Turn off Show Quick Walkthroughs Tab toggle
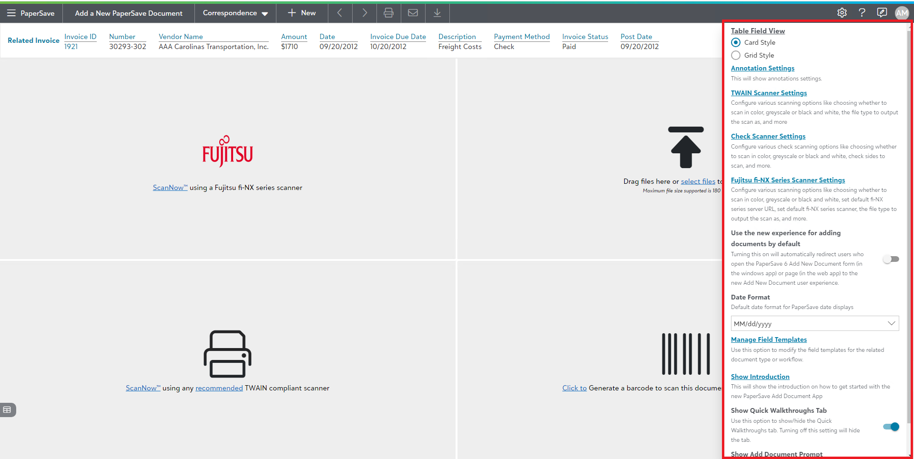The width and height of the screenshot is (914, 459). (x=891, y=427)
